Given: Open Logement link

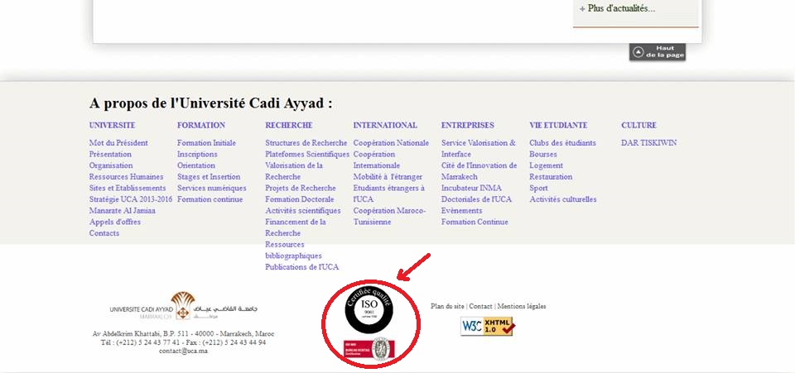Looking at the screenshot, I should (x=546, y=165).
